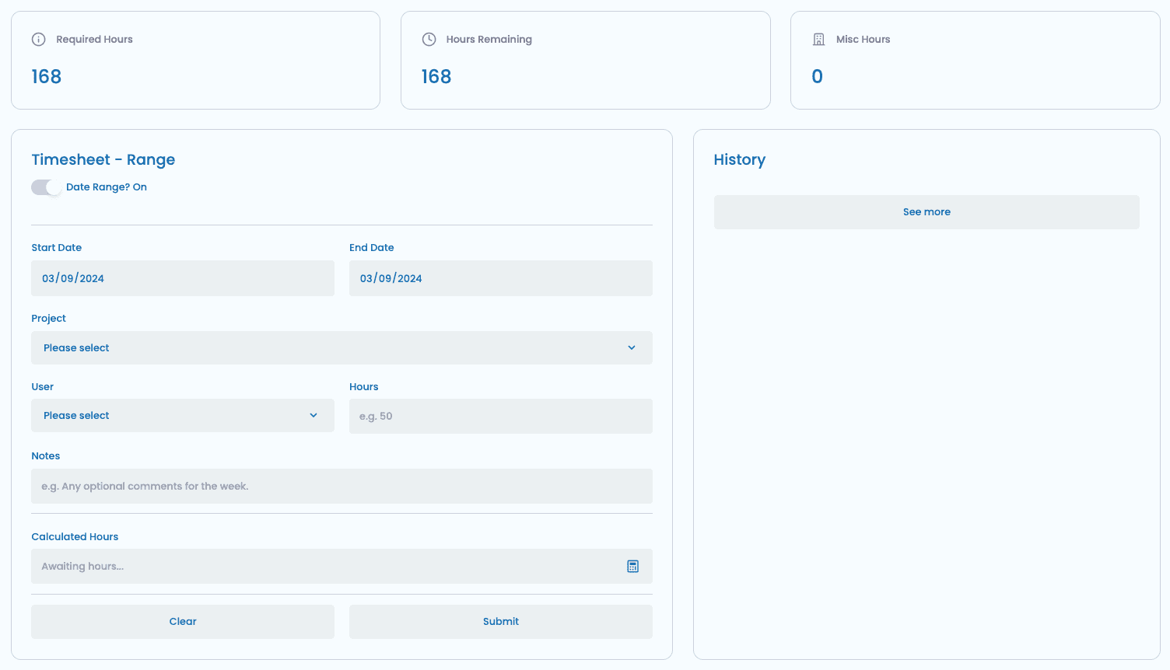The height and width of the screenshot is (670, 1170).
Task: Open the calculator icon in Calculated Hours
Action: (632, 566)
